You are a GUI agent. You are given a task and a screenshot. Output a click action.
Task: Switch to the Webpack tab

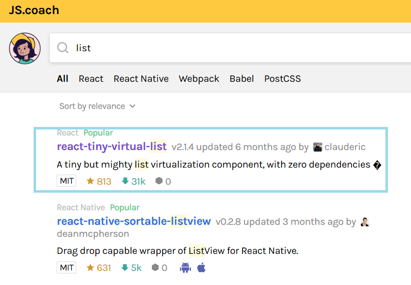coord(199,79)
